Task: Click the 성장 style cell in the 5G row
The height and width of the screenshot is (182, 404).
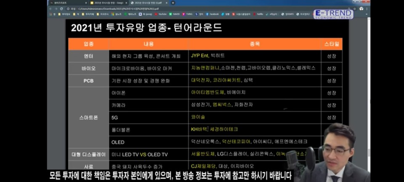Action: point(332,118)
